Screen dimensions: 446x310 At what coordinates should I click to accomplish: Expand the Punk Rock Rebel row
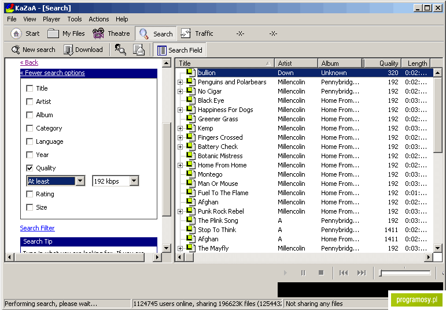[180, 211]
